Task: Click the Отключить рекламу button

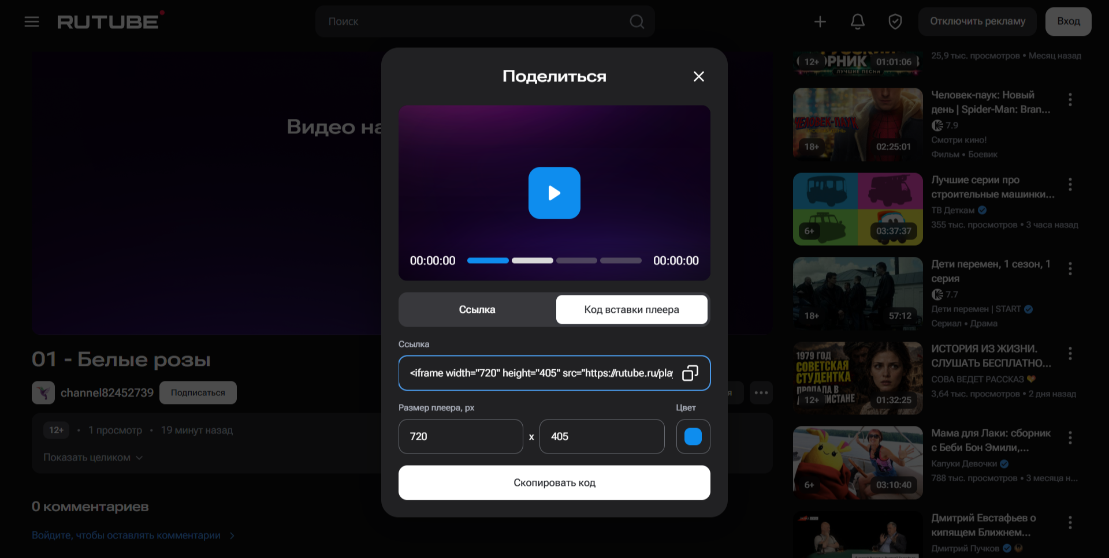Action: coord(978,21)
